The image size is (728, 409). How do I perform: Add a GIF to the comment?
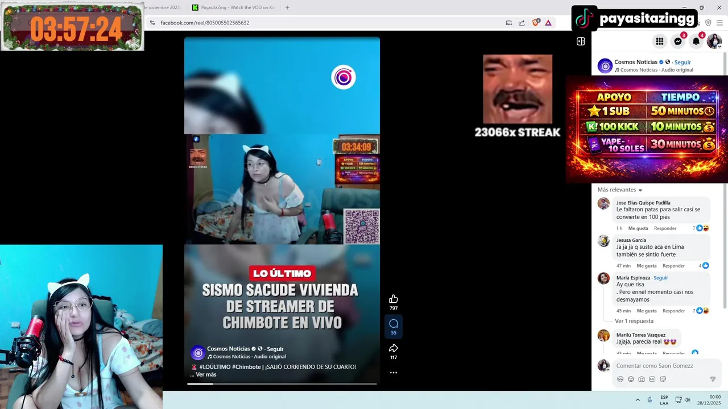[x=652, y=379]
